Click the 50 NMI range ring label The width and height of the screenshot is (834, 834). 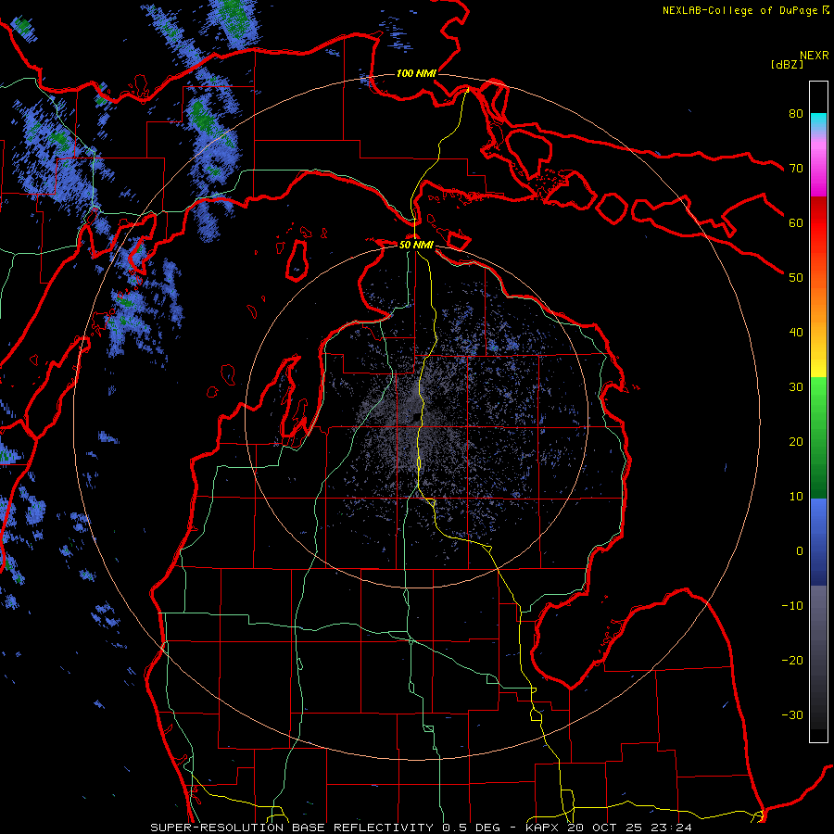[x=416, y=245]
